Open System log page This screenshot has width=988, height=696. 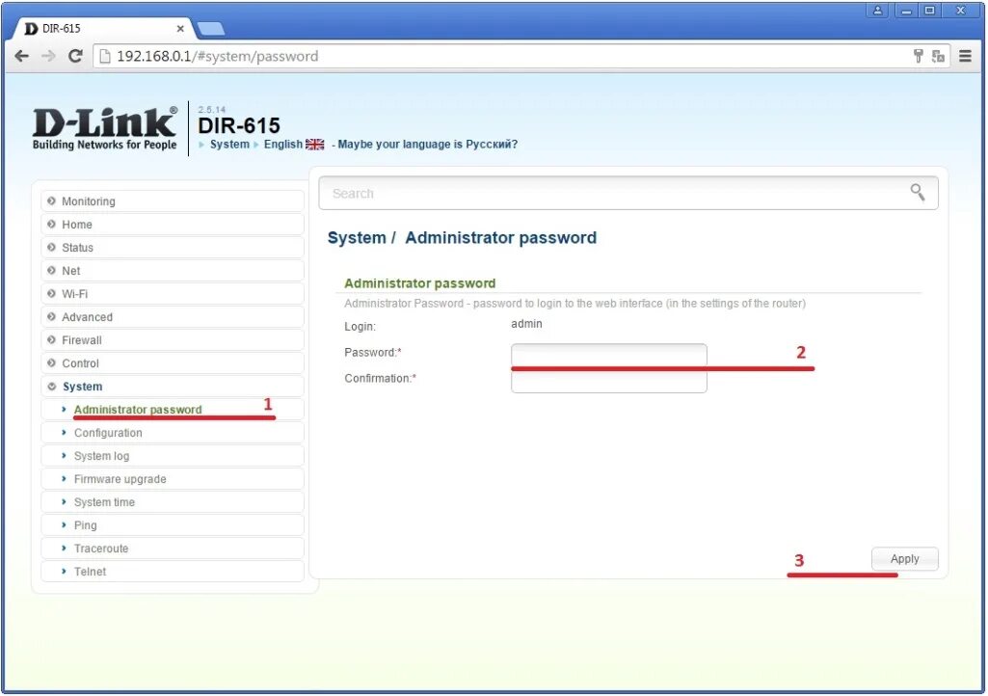(172, 456)
